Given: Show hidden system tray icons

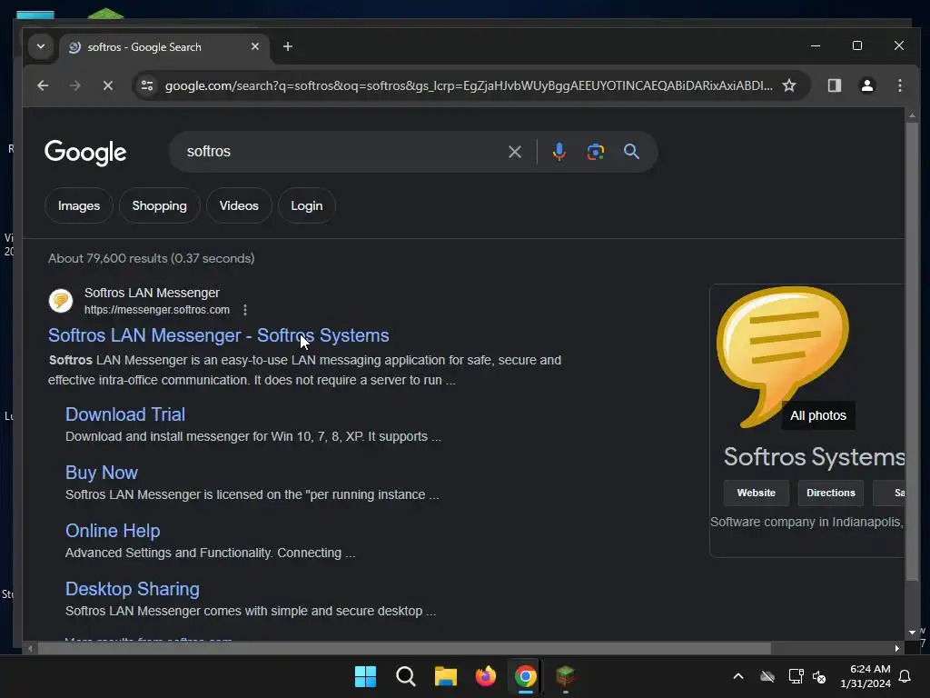Looking at the screenshot, I should click(738, 676).
